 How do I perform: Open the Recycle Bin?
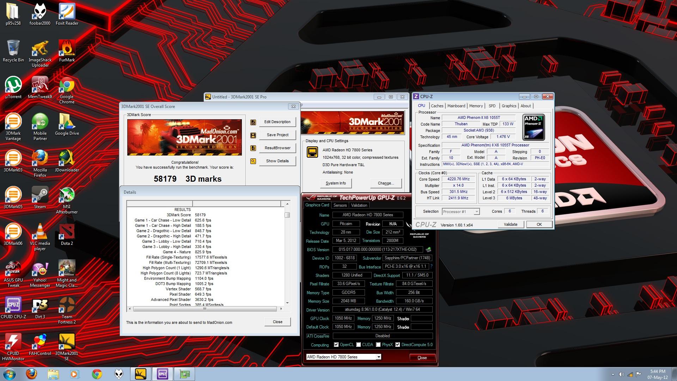click(13, 51)
